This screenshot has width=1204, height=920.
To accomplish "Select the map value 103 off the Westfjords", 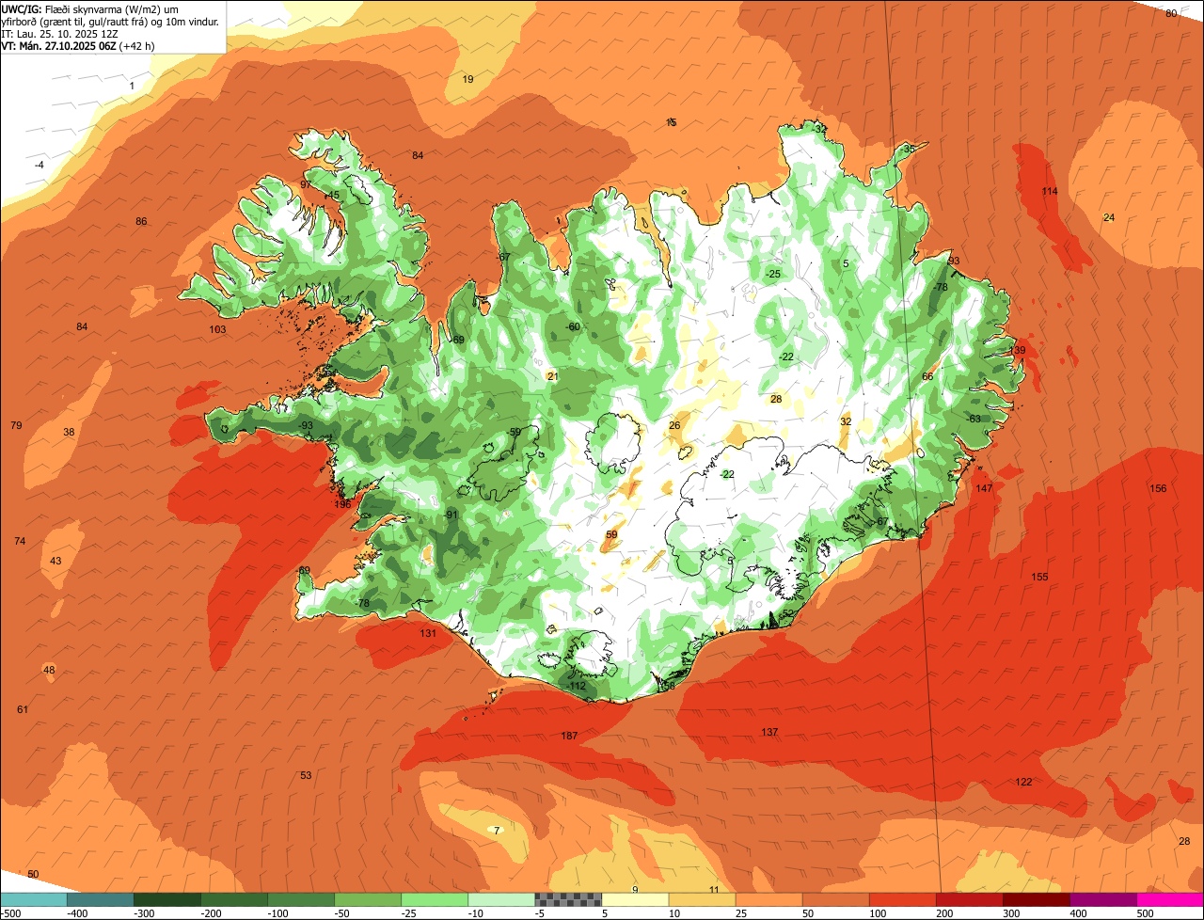I will click(217, 329).
